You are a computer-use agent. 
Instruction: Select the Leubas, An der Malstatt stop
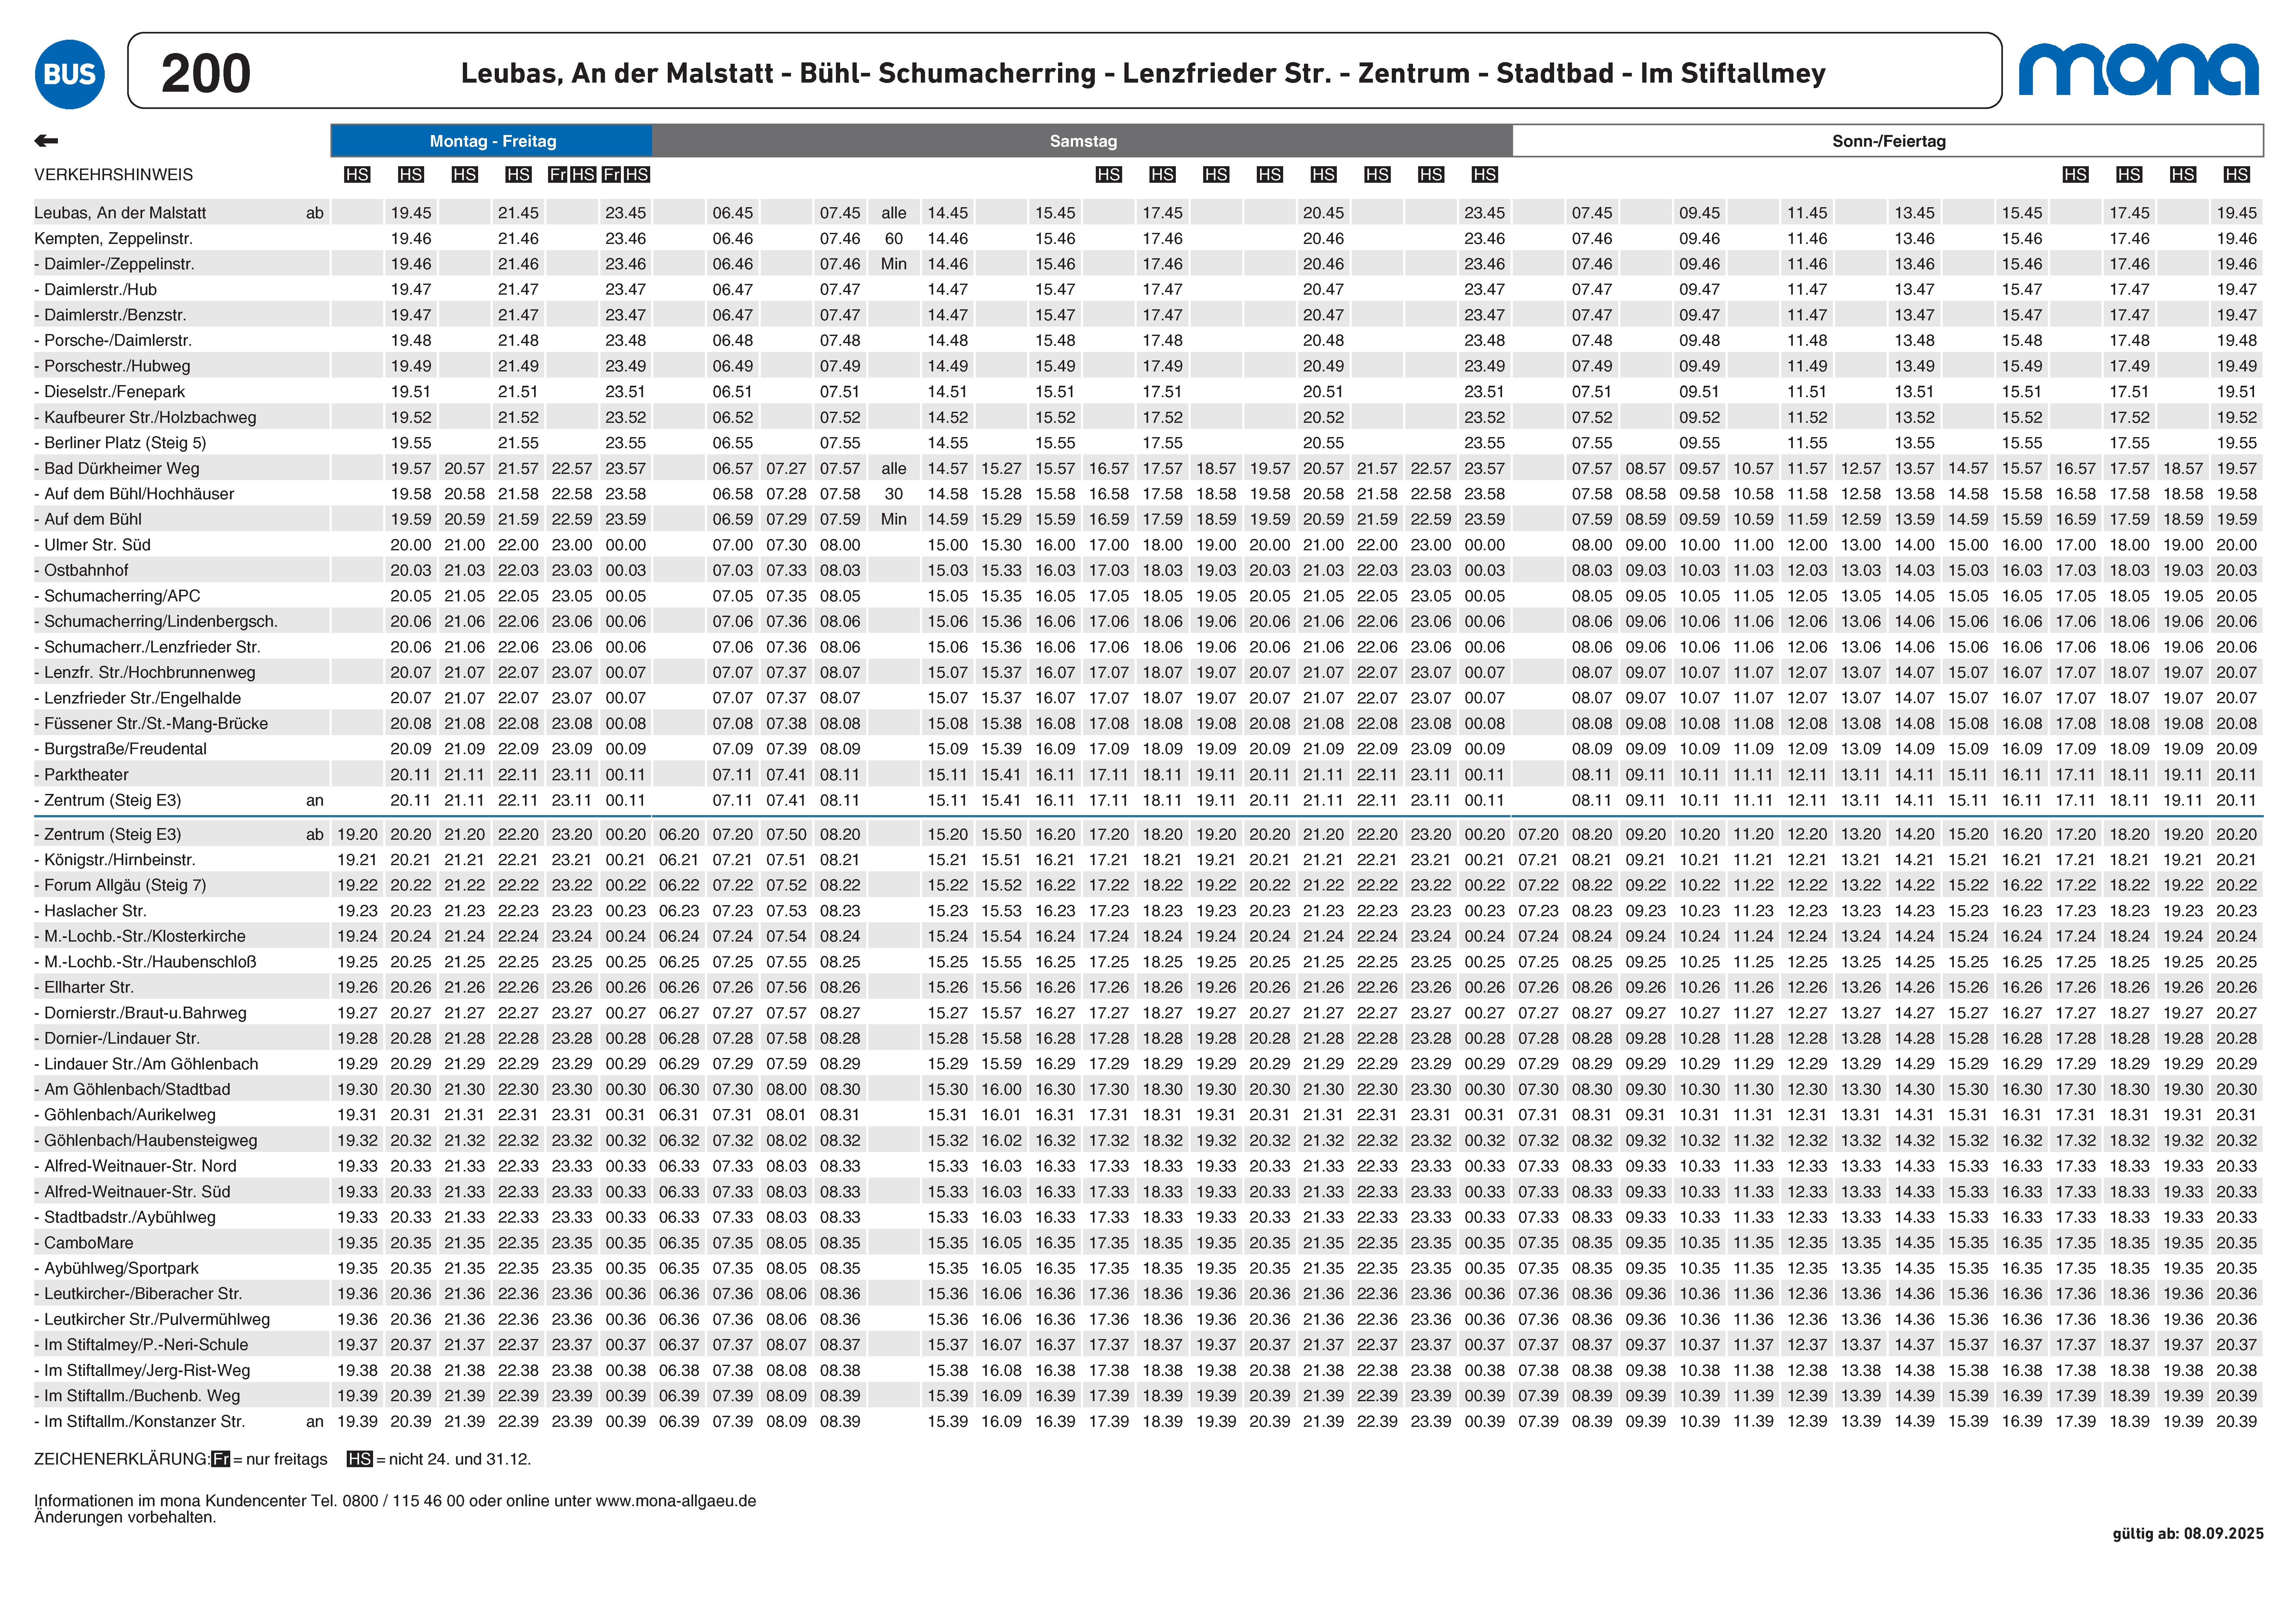click(x=120, y=213)
